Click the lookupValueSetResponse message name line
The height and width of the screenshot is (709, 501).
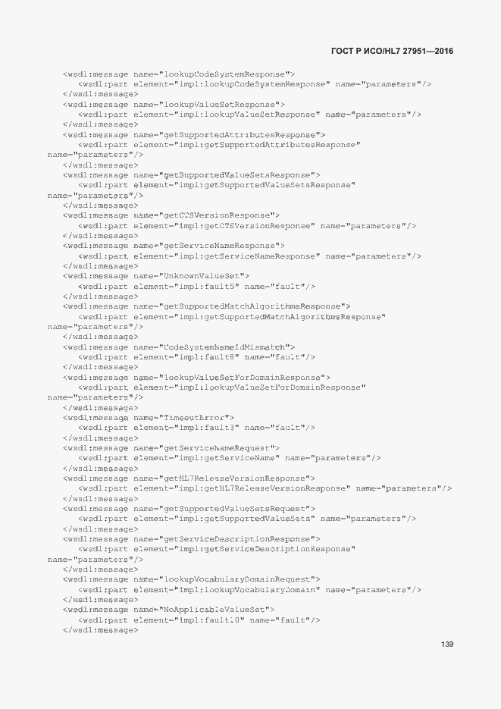point(174,105)
